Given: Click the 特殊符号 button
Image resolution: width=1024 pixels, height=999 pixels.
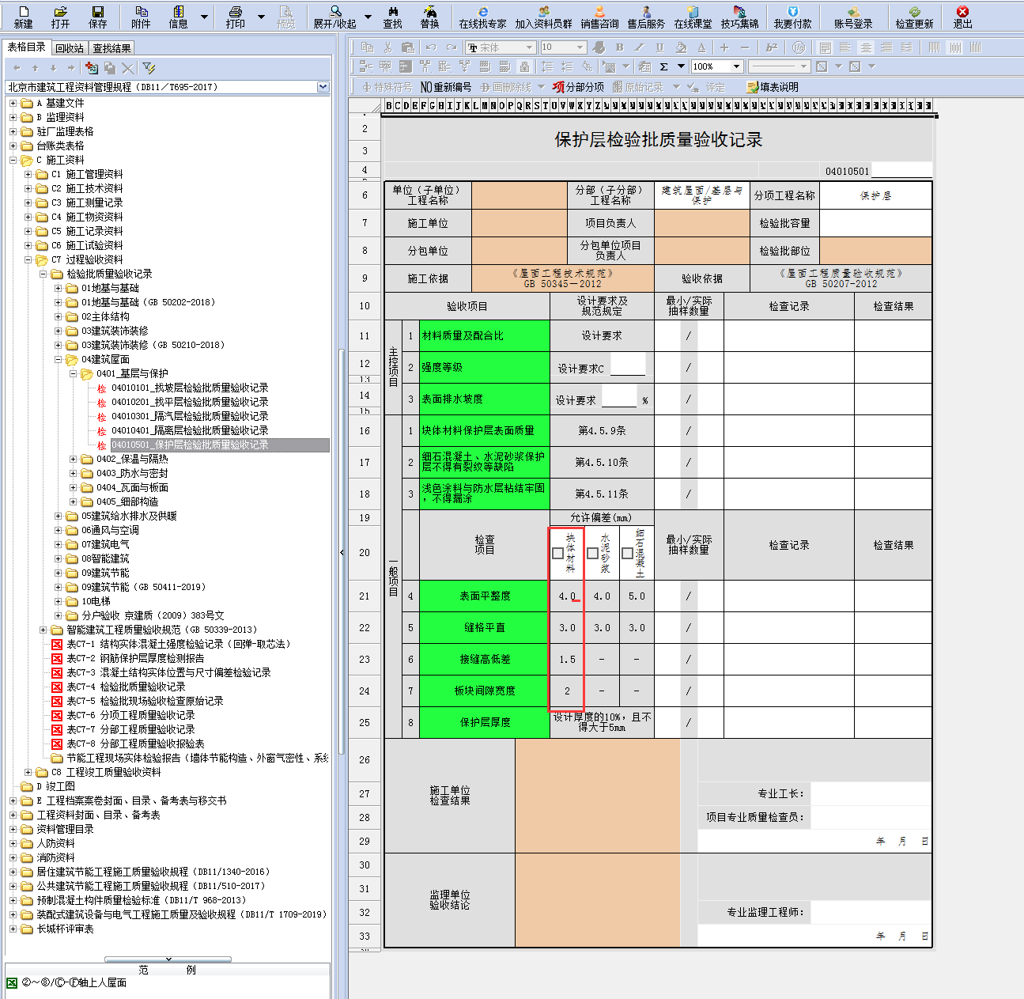Looking at the screenshot, I should pos(387,87).
